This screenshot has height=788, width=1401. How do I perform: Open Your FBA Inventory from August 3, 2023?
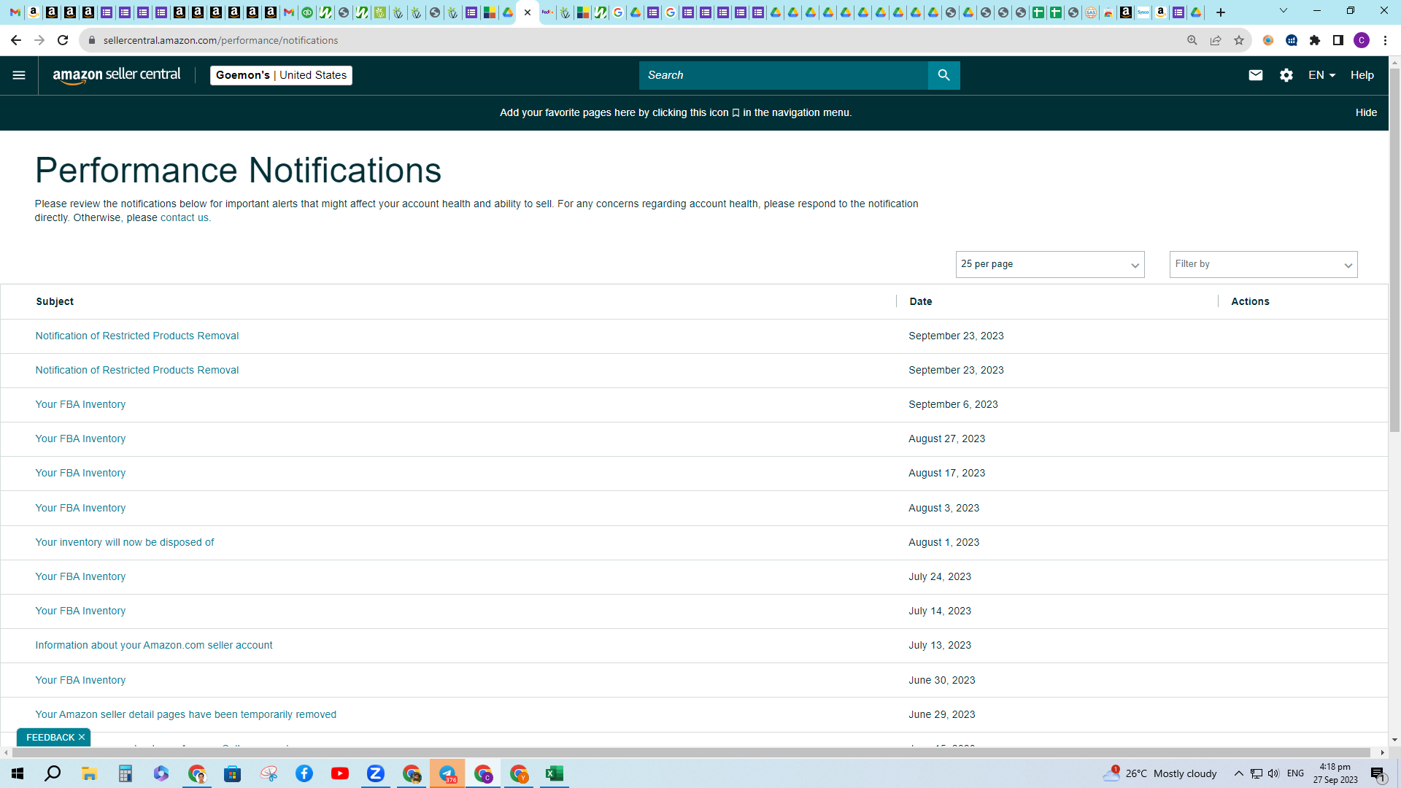pyautogui.click(x=80, y=508)
